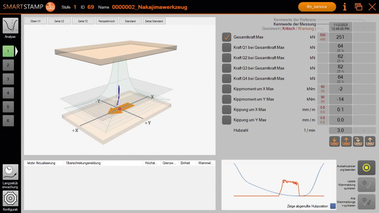379x213 pixels.
Task: Click the Perspektivisch view button
Action: [x=107, y=21]
